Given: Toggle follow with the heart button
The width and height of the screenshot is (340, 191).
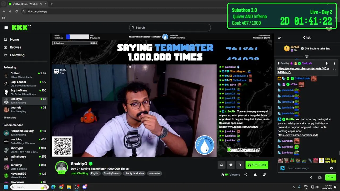Looking at the screenshot, I should pos(231,165).
